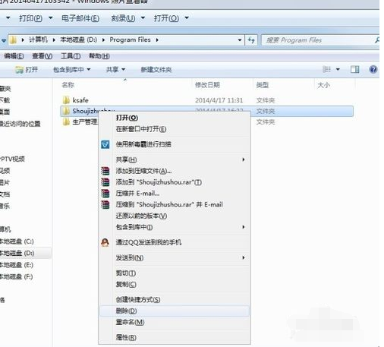Click the 打印(P) print button
Viewport: 384px width, 347px height.
[x=30, y=18]
